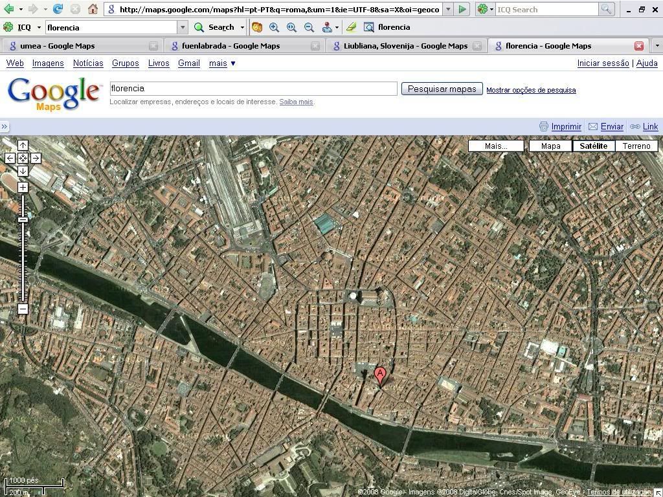This screenshot has width=663, height=497.
Task: Return to last result with center icon
Action: (23, 158)
